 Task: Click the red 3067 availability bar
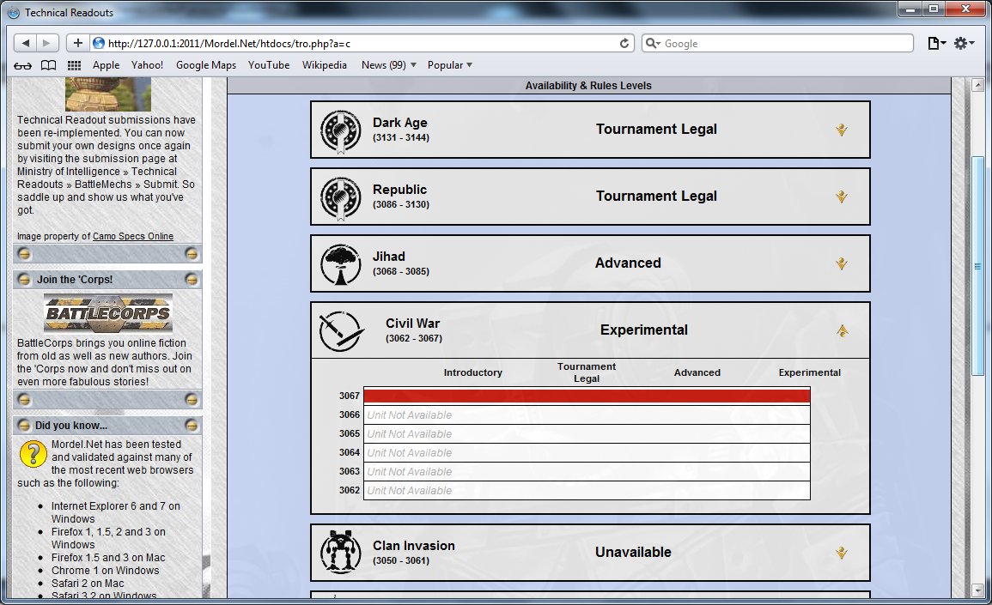[587, 396]
